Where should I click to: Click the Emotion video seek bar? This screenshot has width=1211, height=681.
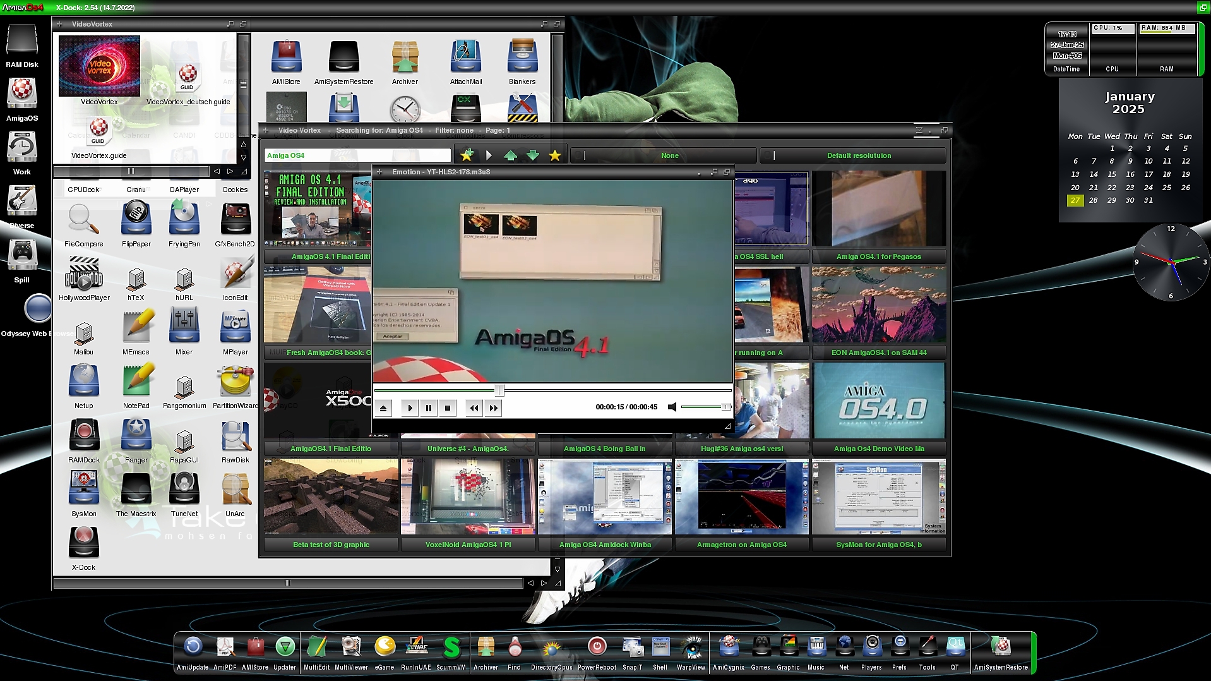(552, 390)
